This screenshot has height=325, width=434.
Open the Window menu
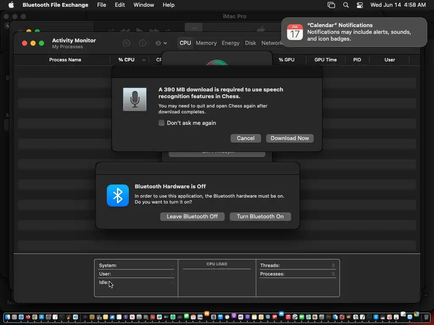coord(144,5)
